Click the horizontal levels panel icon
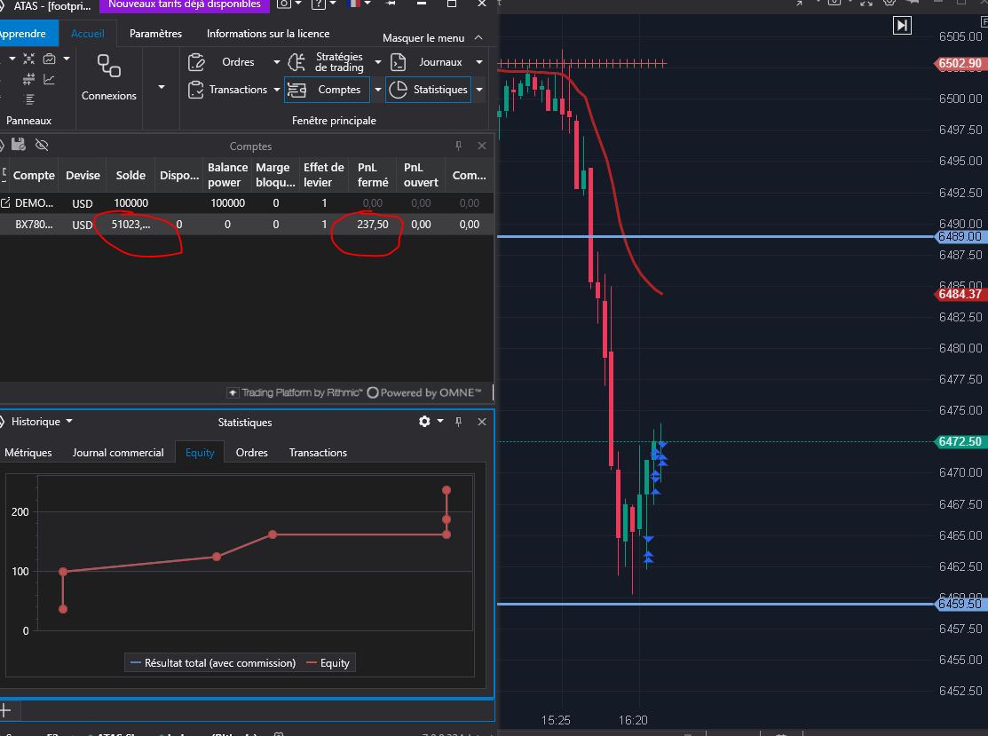This screenshot has height=736, width=988. [29, 79]
